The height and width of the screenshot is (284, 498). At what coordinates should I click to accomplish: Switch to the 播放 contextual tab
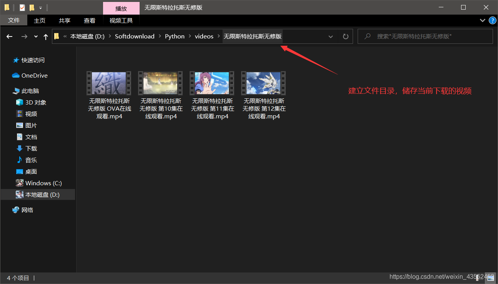[121, 8]
